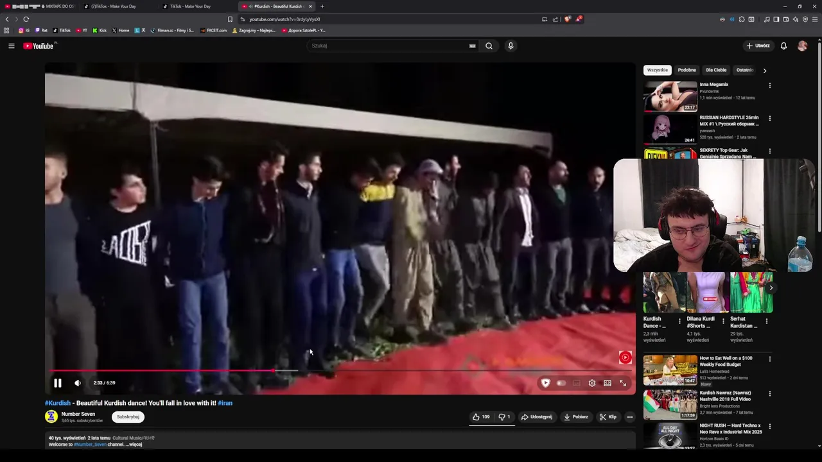
Task: Seek on the video progress bar
Action: (x=340, y=371)
